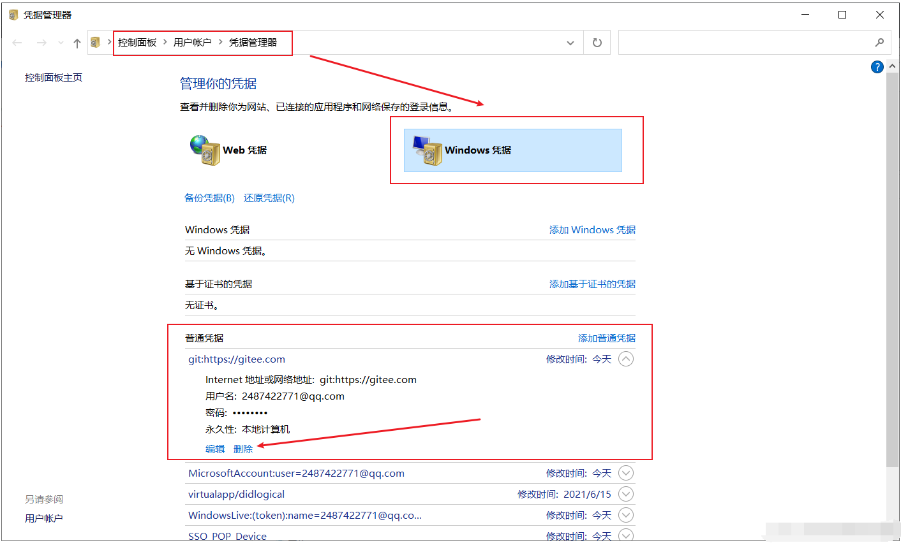901x543 pixels.
Task: Click 凭据管理器 in the breadcrumb path
Action: pyautogui.click(x=253, y=43)
